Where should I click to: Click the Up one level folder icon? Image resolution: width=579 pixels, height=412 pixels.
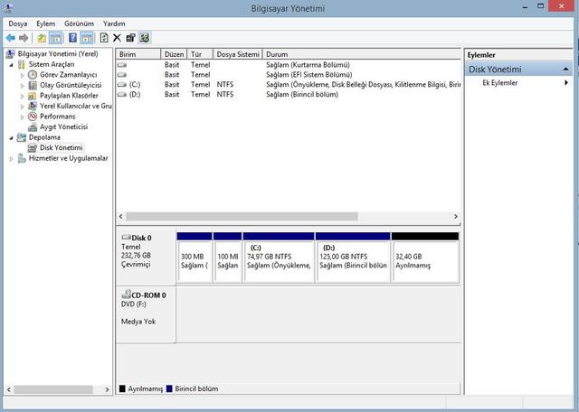tap(42, 38)
